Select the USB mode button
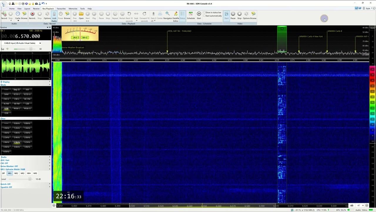The image size is (376, 212). tap(6, 108)
